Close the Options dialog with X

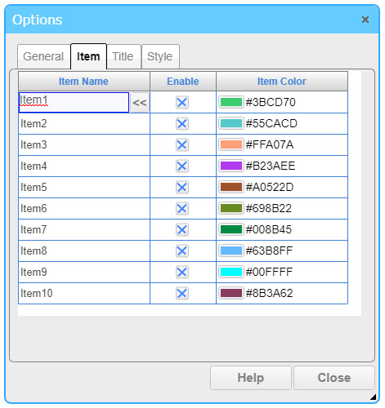tap(365, 20)
